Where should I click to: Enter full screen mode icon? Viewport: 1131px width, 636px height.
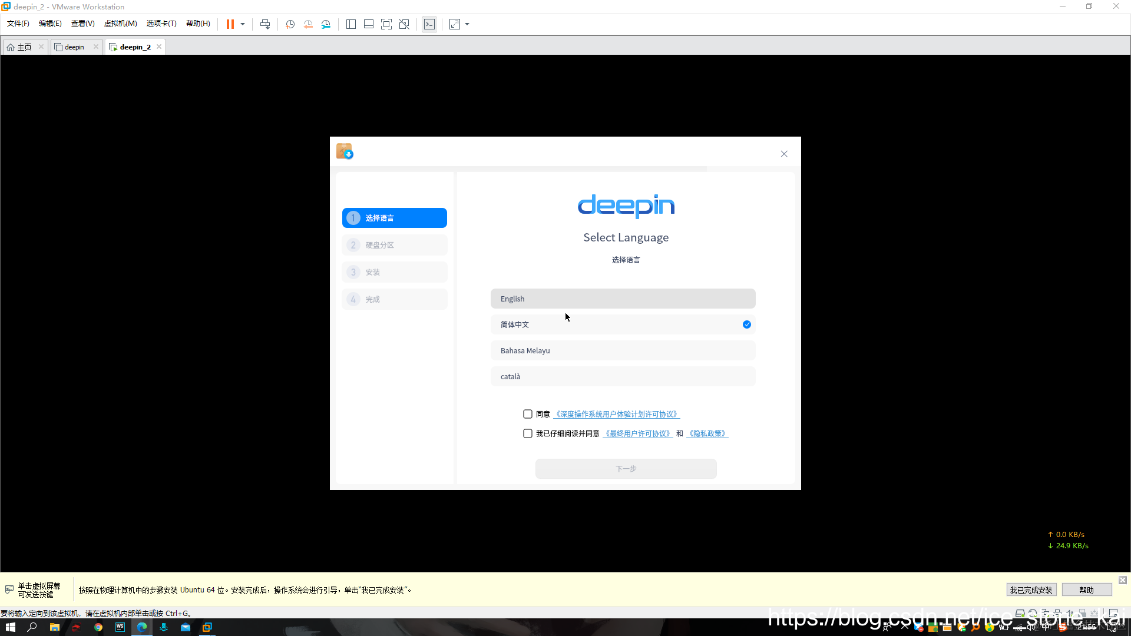386,24
